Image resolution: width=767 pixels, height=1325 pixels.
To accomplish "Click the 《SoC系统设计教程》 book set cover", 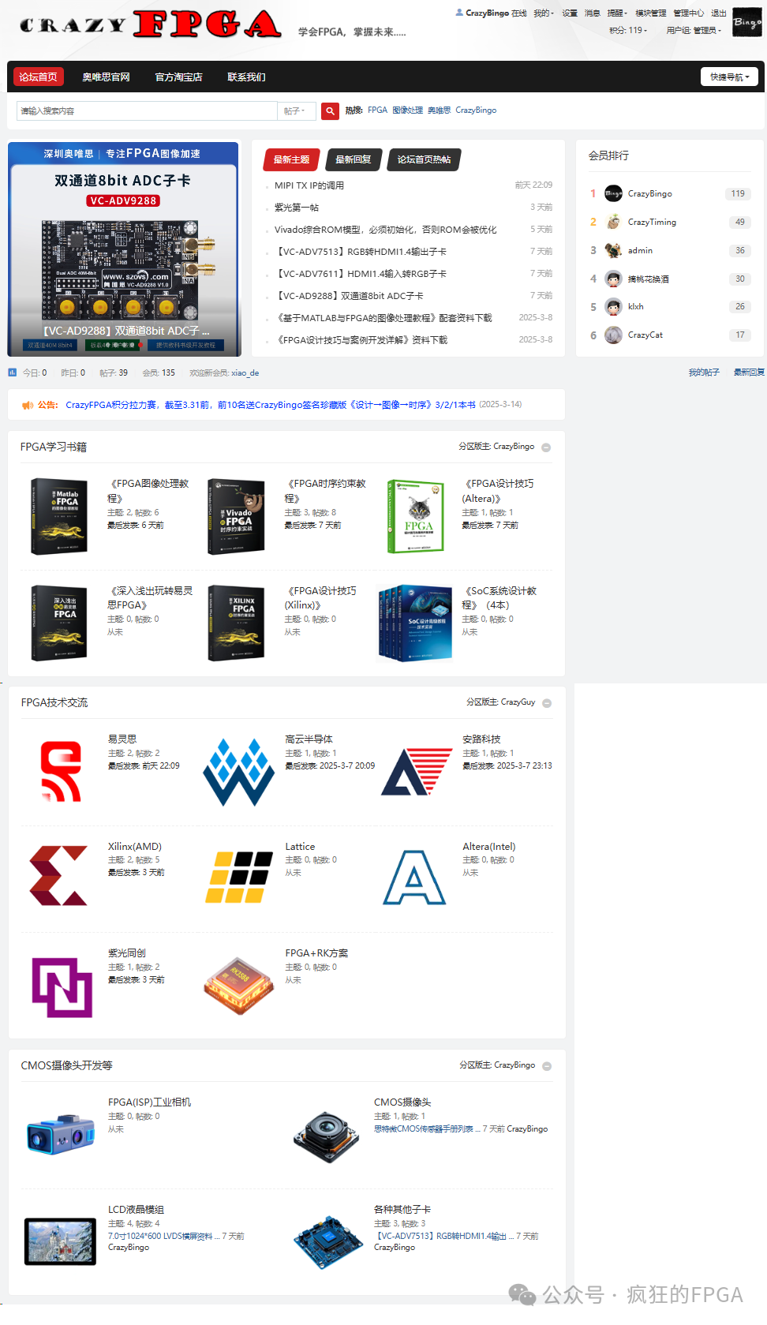I will coord(415,623).
